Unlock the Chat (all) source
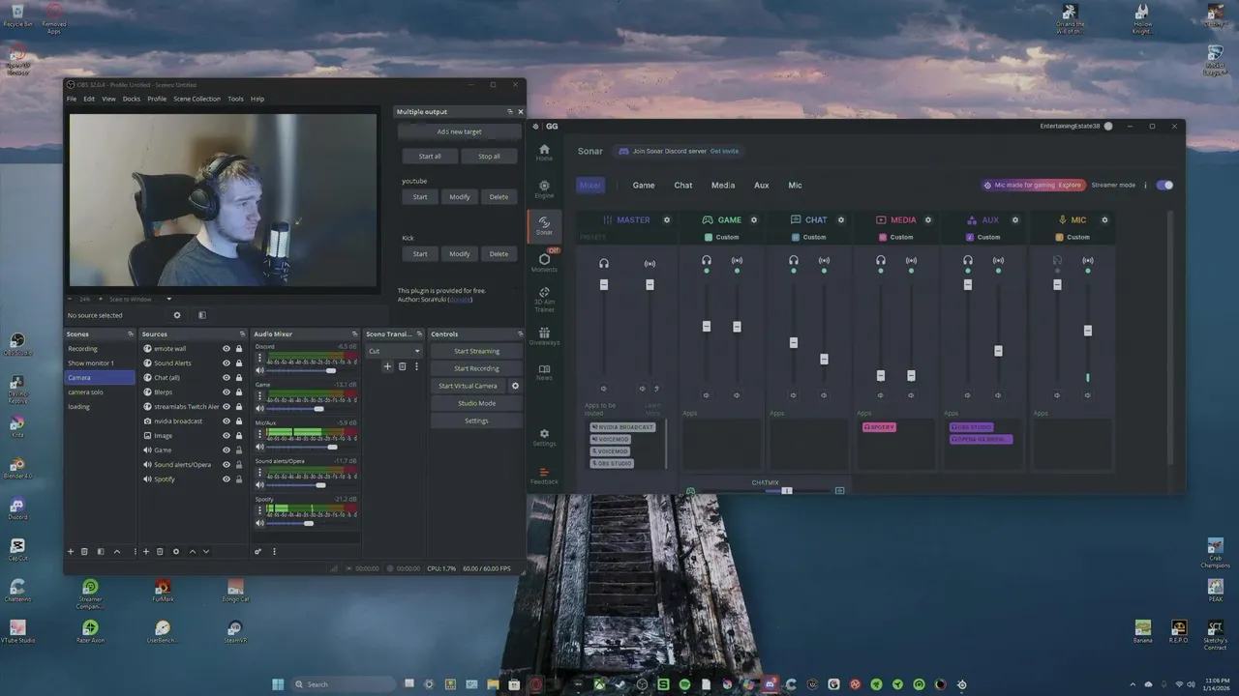 point(239,377)
